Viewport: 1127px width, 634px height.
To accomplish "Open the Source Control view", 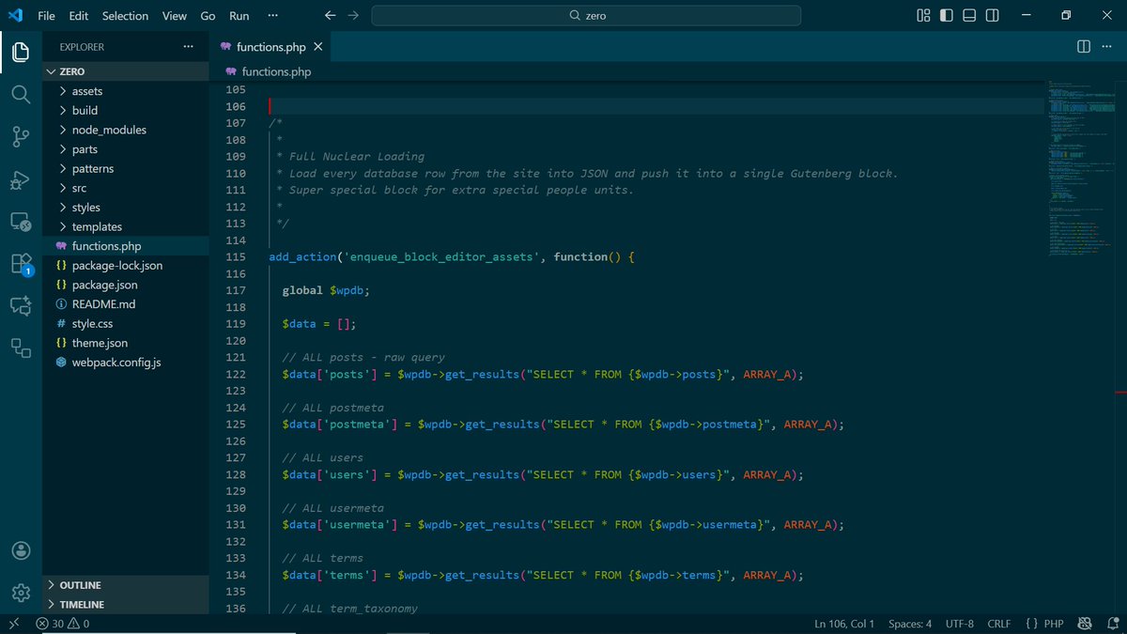I will 20,136.
